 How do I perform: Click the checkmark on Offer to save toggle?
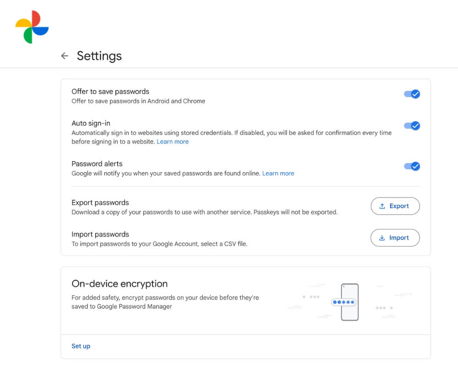point(415,94)
